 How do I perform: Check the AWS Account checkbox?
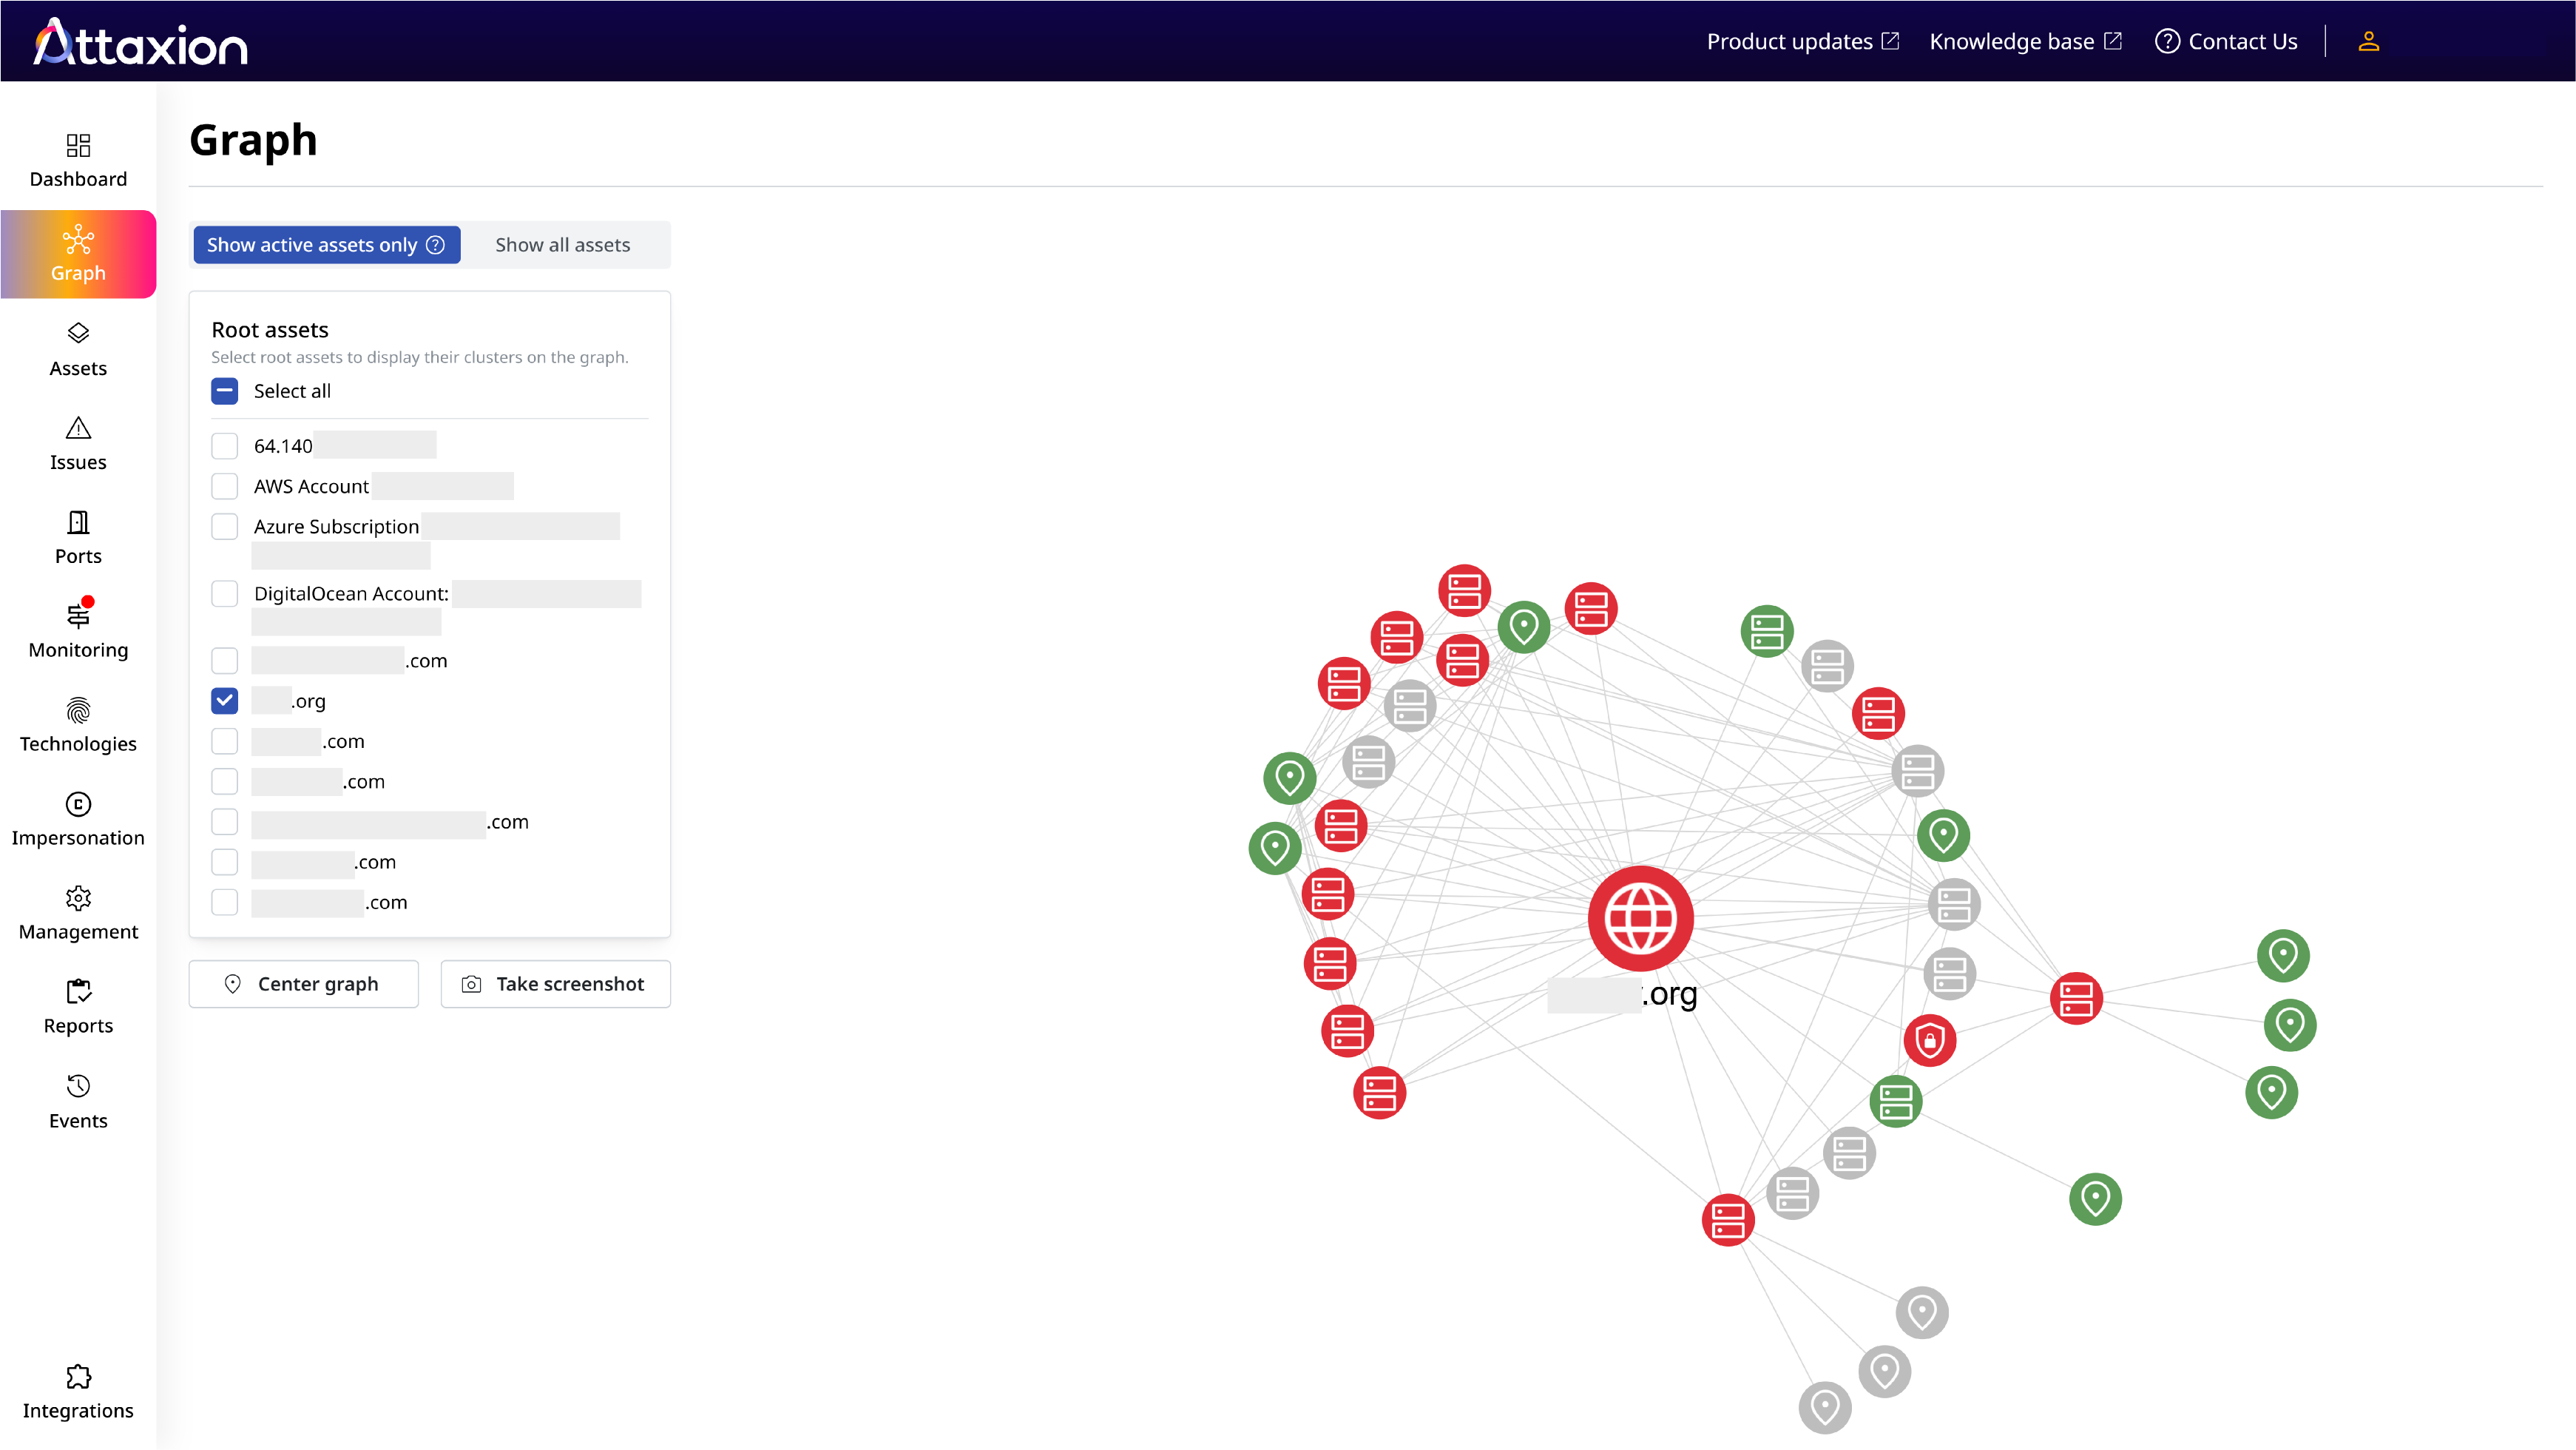(x=225, y=486)
